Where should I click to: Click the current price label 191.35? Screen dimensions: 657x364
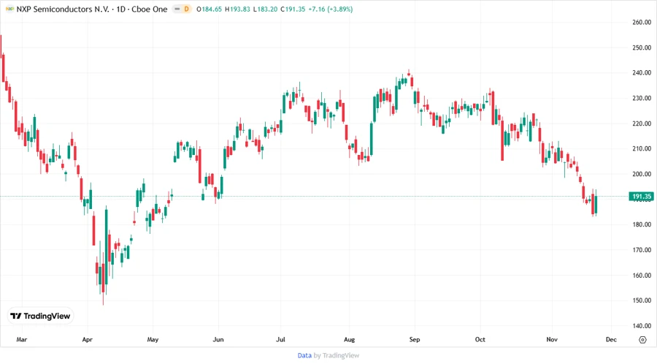[x=642, y=197]
